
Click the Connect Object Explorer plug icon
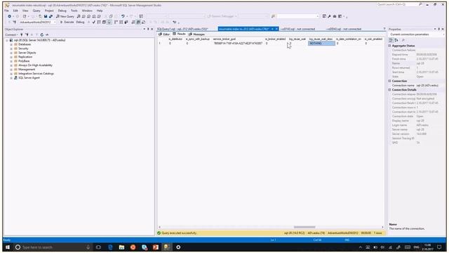click(x=22, y=34)
